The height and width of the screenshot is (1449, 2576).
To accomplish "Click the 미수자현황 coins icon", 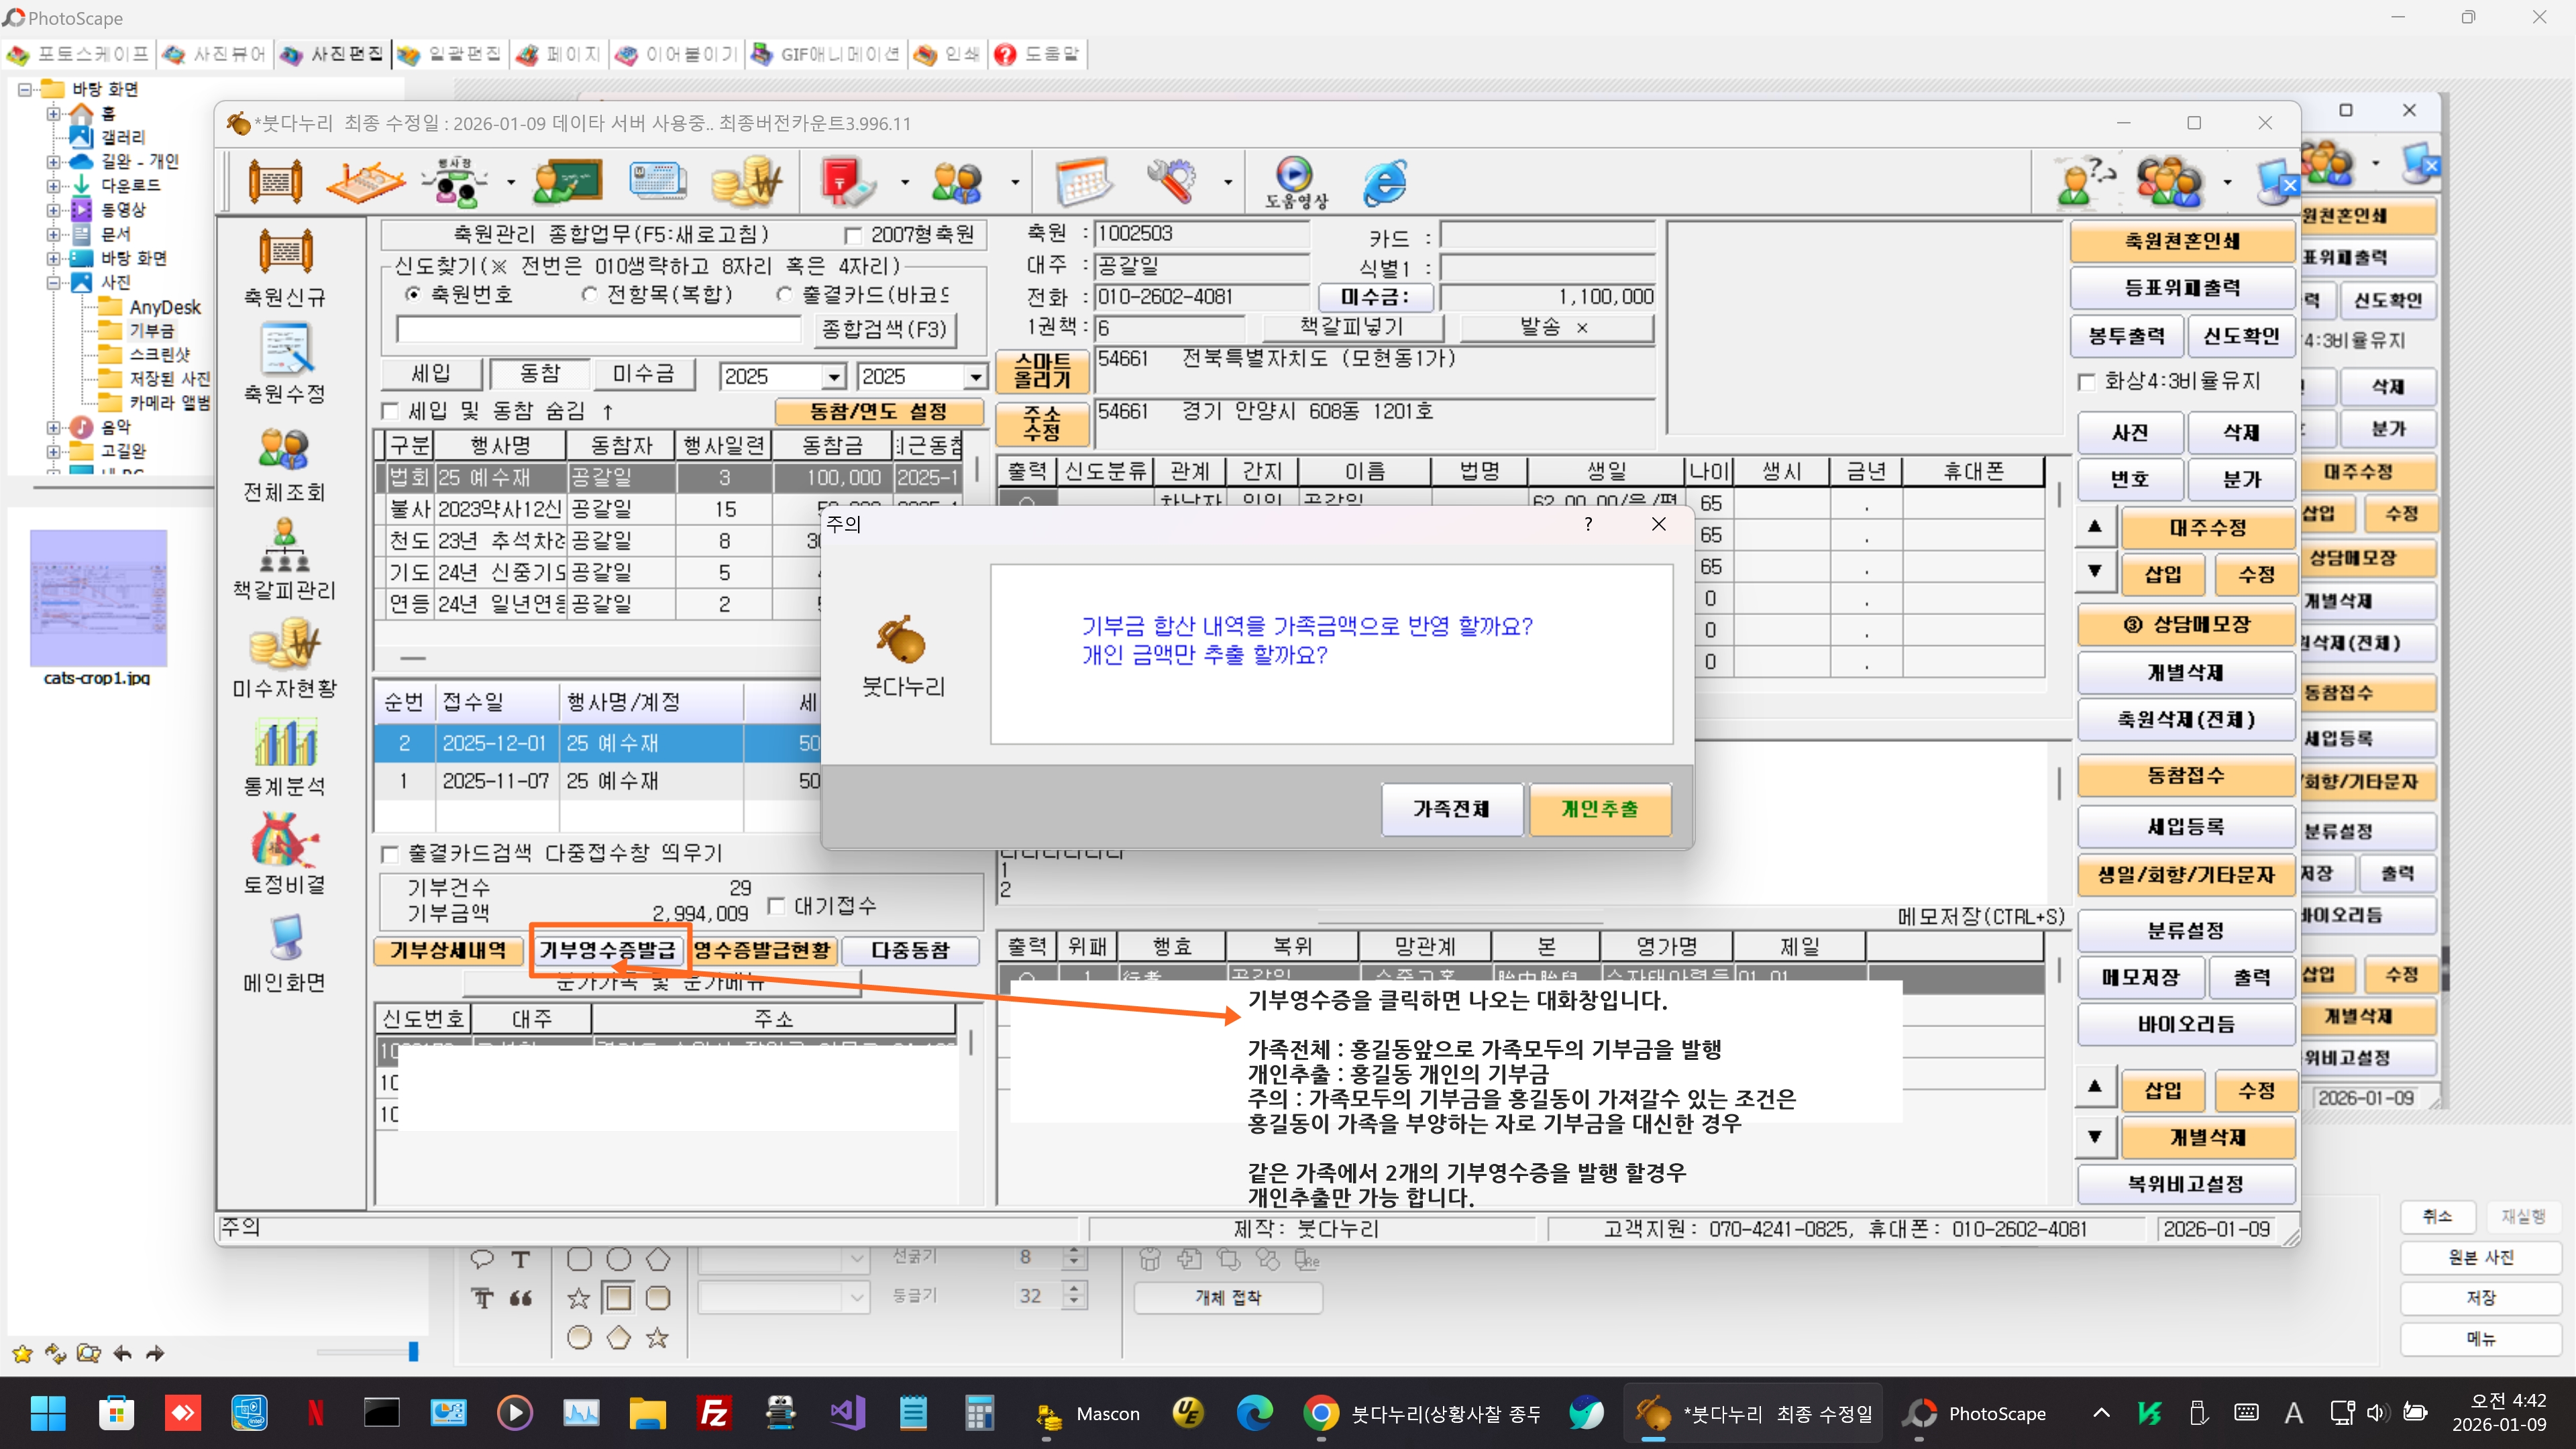I will click(285, 644).
